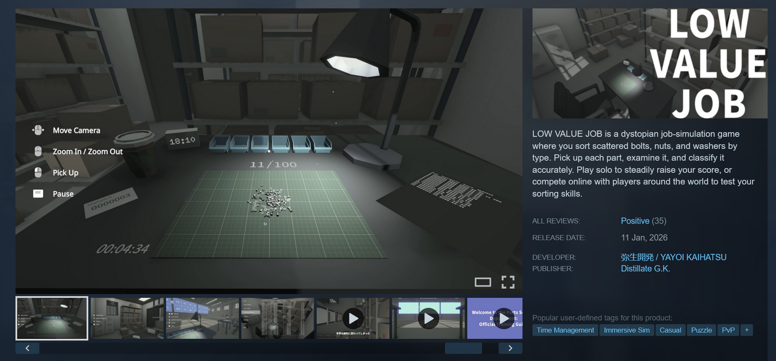The width and height of the screenshot is (776, 361).
Task: Open the Immersive Sim tag
Action: 627,330
